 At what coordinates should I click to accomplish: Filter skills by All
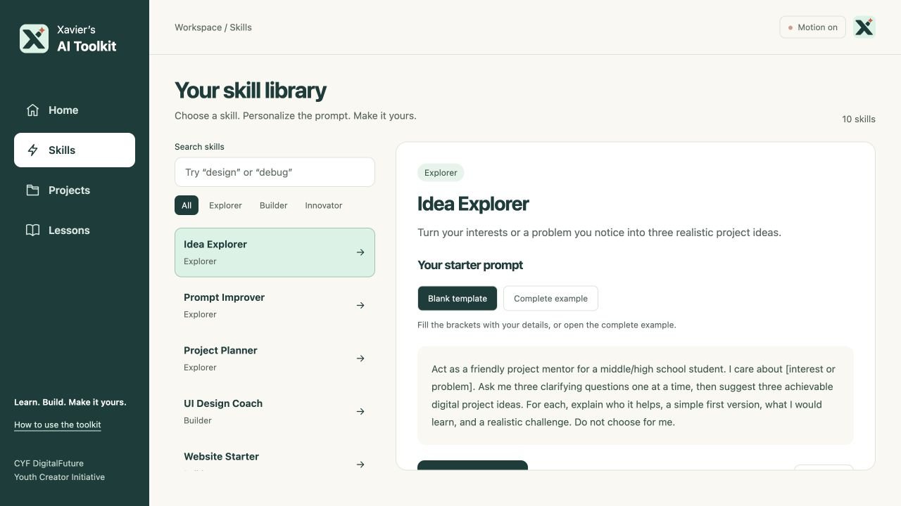tap(187, 205)
